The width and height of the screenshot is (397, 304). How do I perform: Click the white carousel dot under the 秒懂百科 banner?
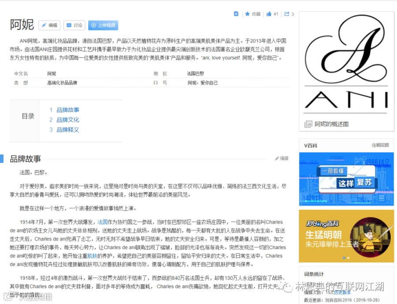point(348,258)
